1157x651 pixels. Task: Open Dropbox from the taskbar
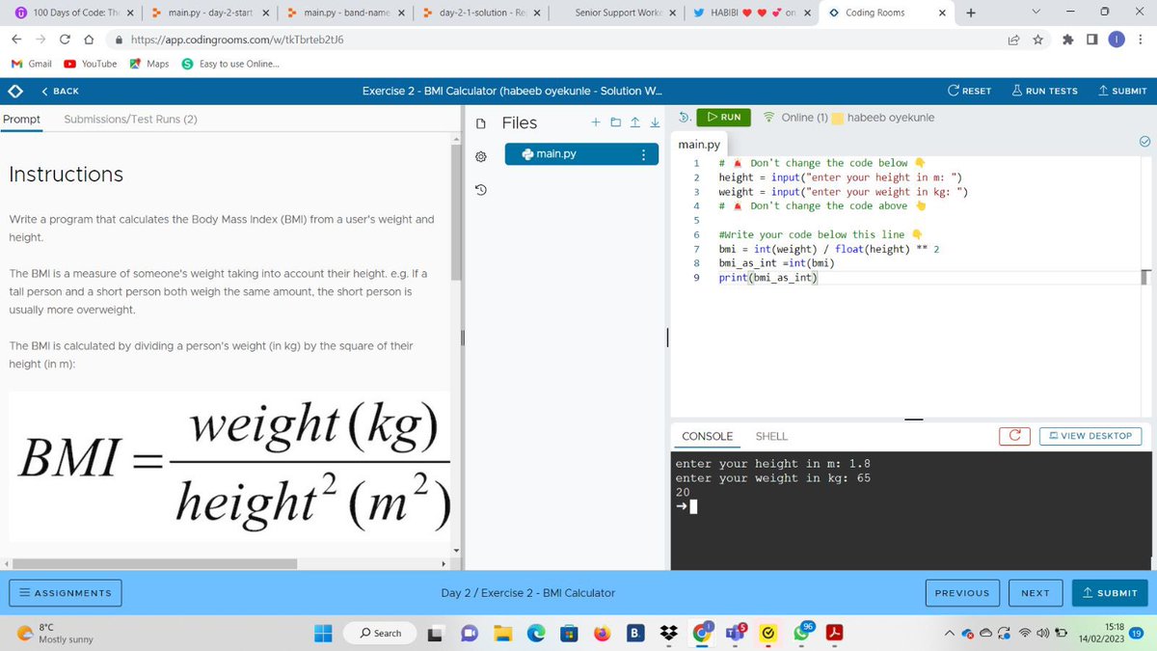(x=667, y=633)
